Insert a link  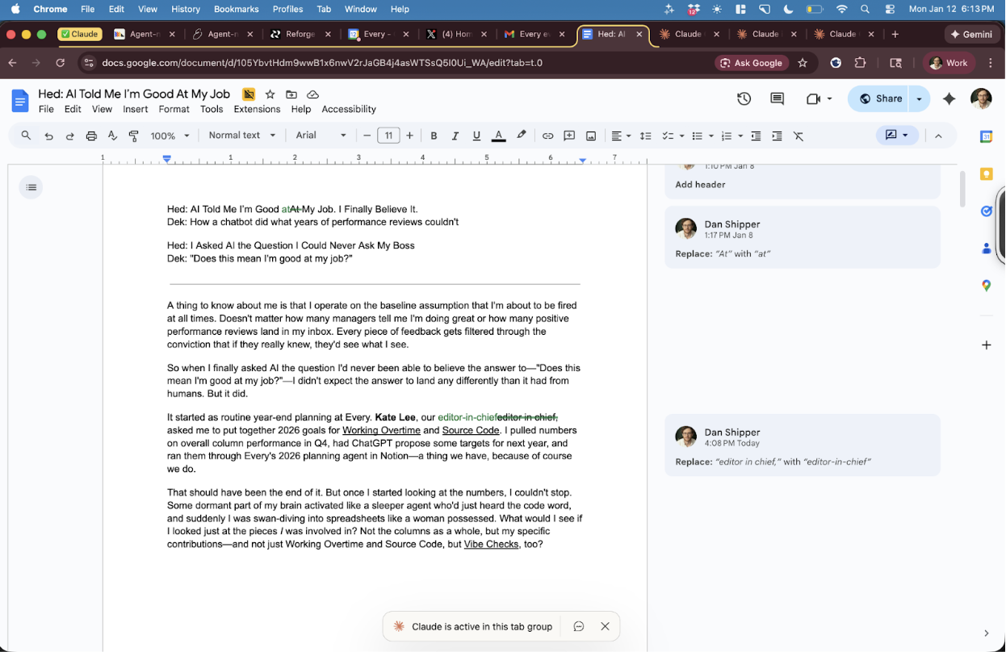click(548, 136)
